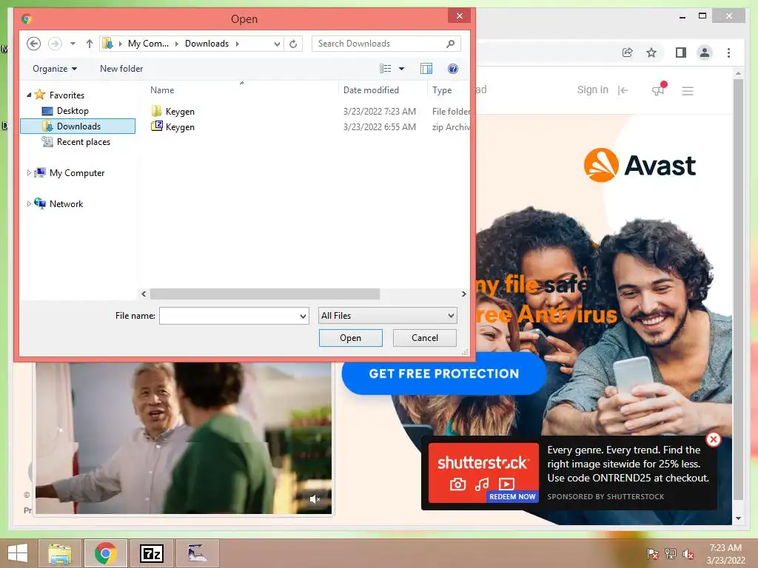This screenshot has height=568, width=758.
Task: Click the GET FREE PROTECTION button
Action: [444, 373]
